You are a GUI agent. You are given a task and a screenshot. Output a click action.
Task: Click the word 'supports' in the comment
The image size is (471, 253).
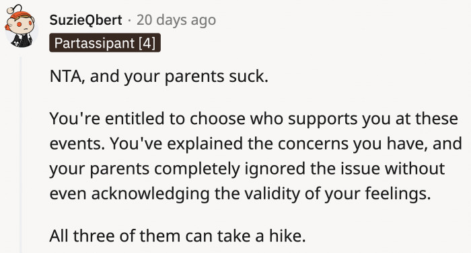323,119
